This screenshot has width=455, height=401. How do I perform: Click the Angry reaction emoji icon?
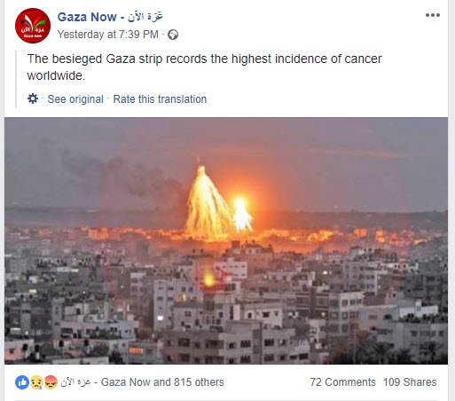51,382
